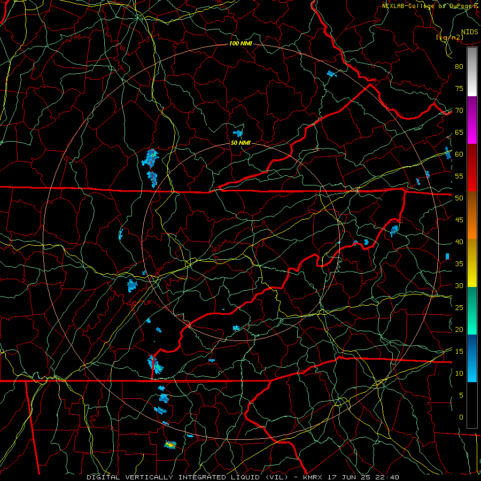Image resolution: width=481 pixels, height=481 pixels.
Task: Click the "NIDS" label above the scale
Action: (470, 32)
